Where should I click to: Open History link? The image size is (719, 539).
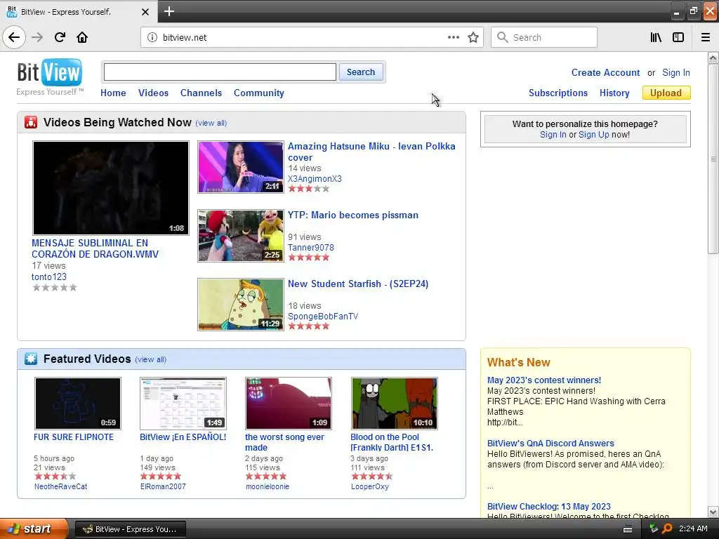click(614, 93)
